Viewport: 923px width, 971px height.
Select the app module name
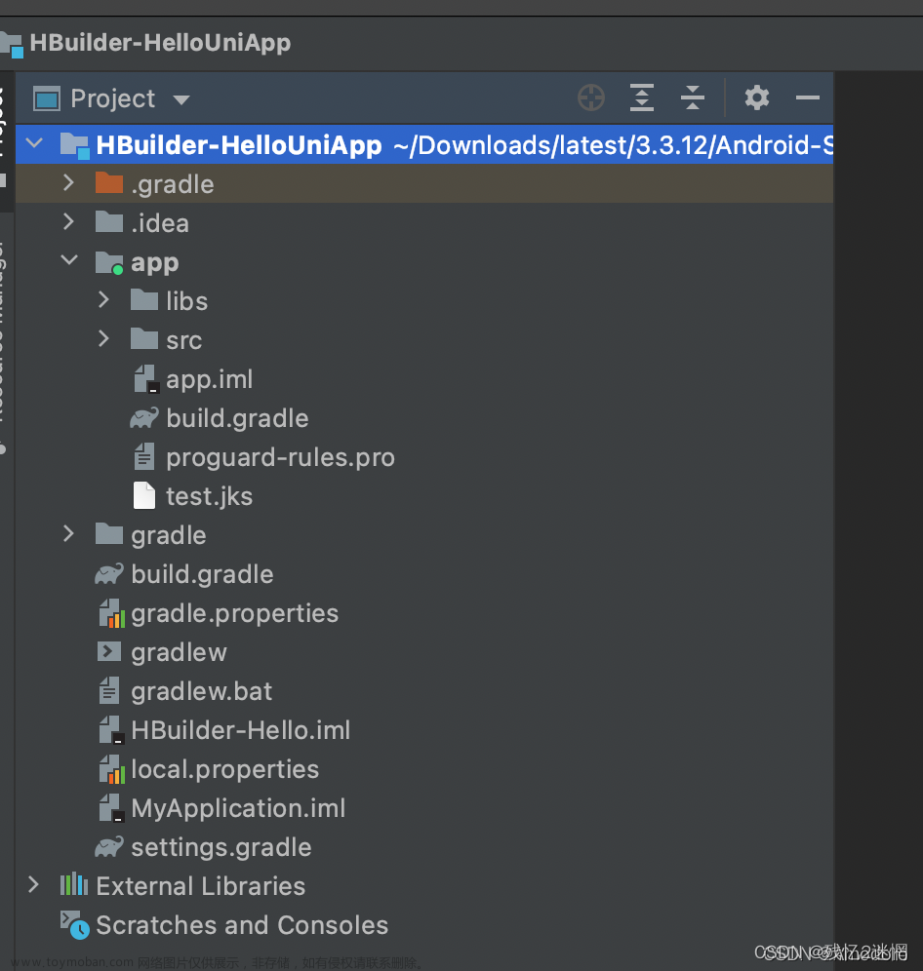pyautogui.click(x=155, y=263)
